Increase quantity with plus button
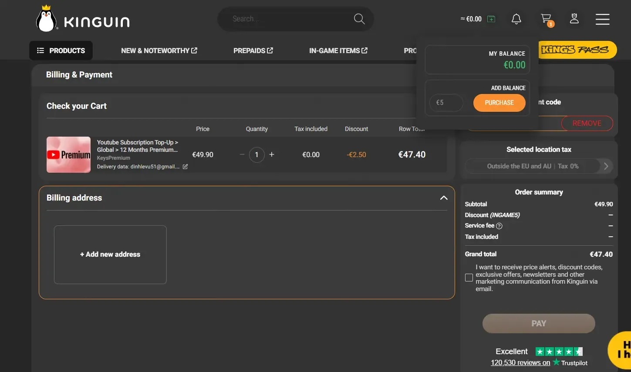 272,154
